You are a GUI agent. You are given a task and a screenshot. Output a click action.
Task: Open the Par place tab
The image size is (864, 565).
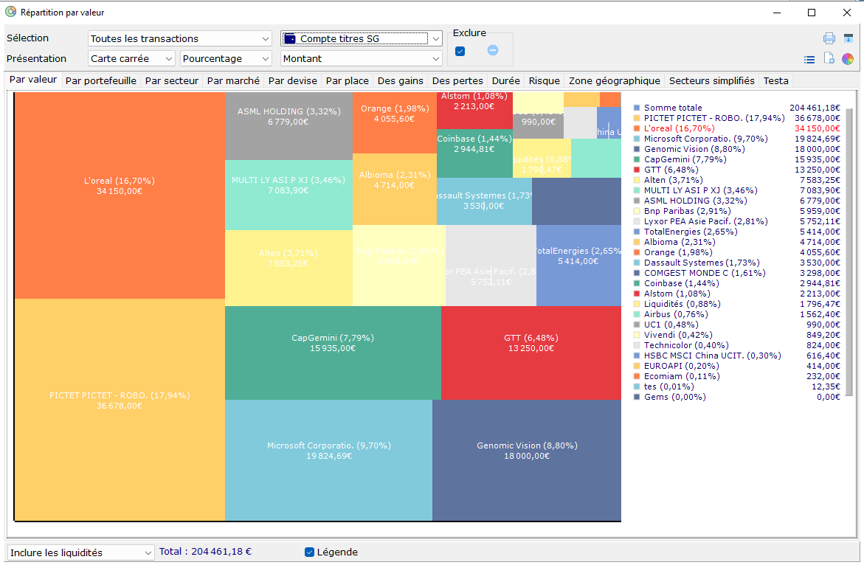(347, 80)
